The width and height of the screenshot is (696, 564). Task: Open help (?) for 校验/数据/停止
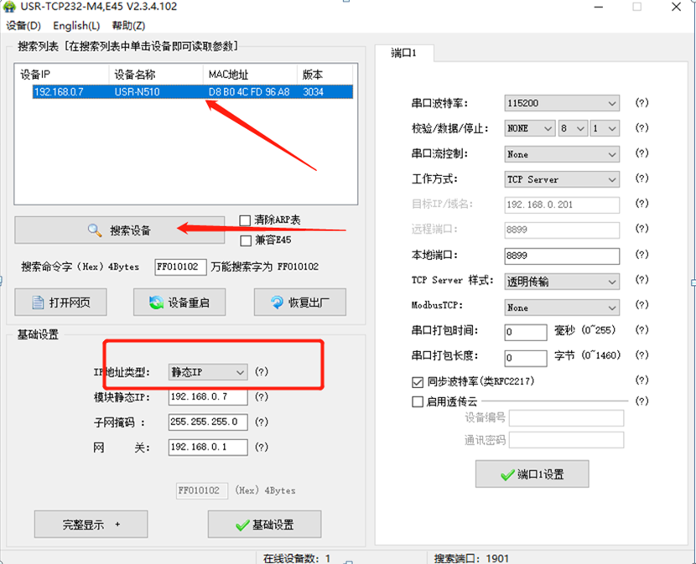pyautogui.click(x=641, y=128)
